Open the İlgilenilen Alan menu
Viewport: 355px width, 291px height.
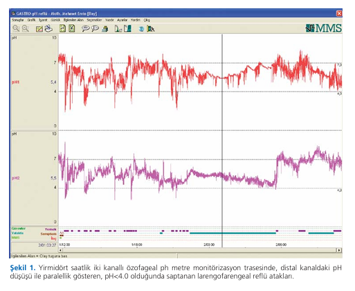pyautogui.click(x=73, y=20)
